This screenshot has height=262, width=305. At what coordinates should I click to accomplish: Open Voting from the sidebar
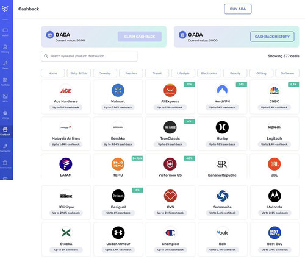pyautogui.click(x=5, y=115)
